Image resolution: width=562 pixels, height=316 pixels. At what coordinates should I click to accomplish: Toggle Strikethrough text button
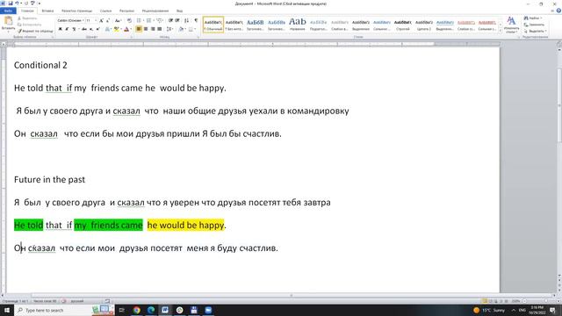(84, 29)
